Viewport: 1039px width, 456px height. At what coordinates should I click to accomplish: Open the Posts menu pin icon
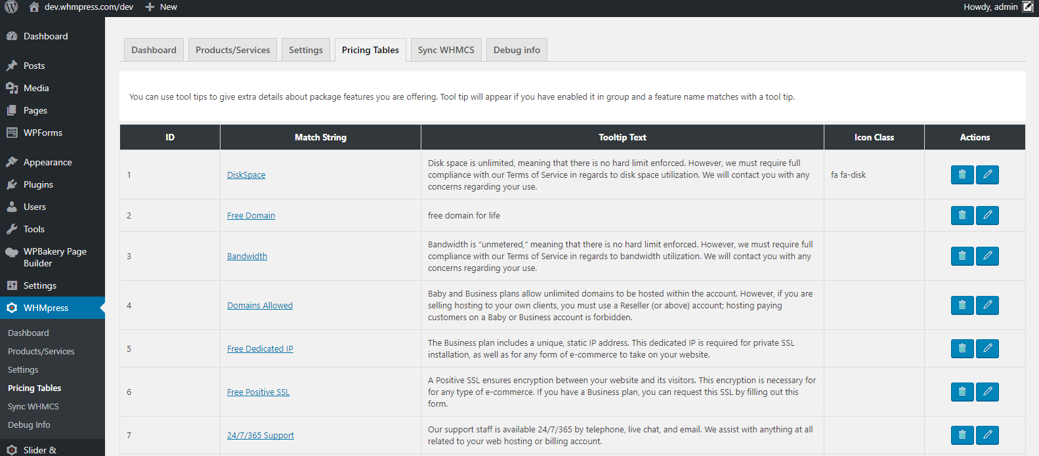tap(12, 66)
